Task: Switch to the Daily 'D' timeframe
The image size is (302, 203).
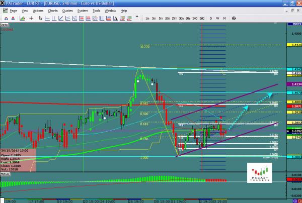Action: click(211, 18)
